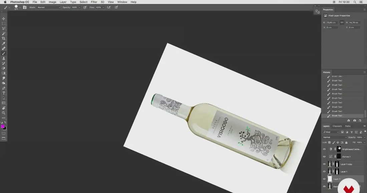This screenshot has height=193, width=367.
Task: Hide Layer 1 eye icon
Action: tap(324, 172)
